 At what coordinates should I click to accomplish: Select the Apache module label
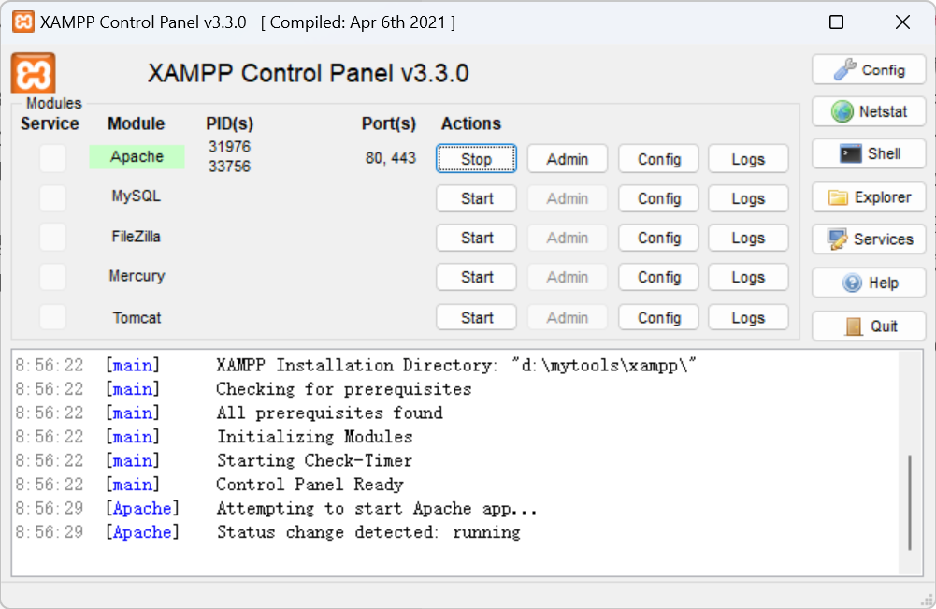pyautogui.click(x=137, y=156)
